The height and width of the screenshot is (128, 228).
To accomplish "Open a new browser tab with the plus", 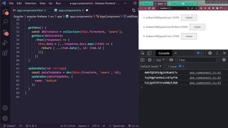I will click(x=197, y=4).
